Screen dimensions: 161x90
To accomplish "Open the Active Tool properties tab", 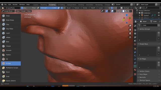I will pos(135,26).
